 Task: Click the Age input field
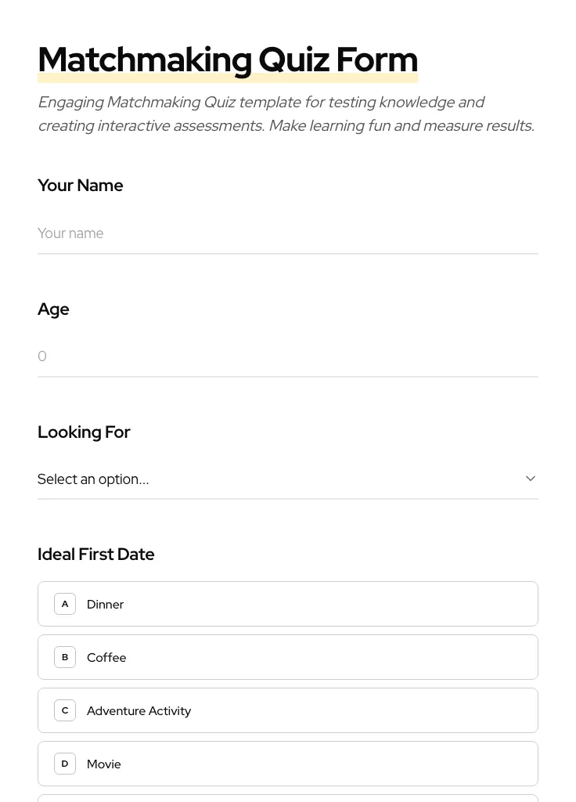(x=288, y=356)
